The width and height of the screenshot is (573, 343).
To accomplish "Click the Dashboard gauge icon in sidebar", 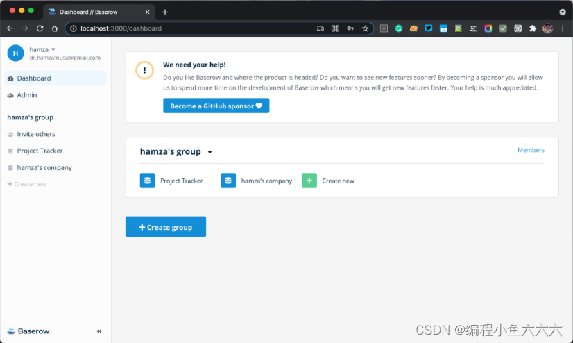I will coord(10,78).
